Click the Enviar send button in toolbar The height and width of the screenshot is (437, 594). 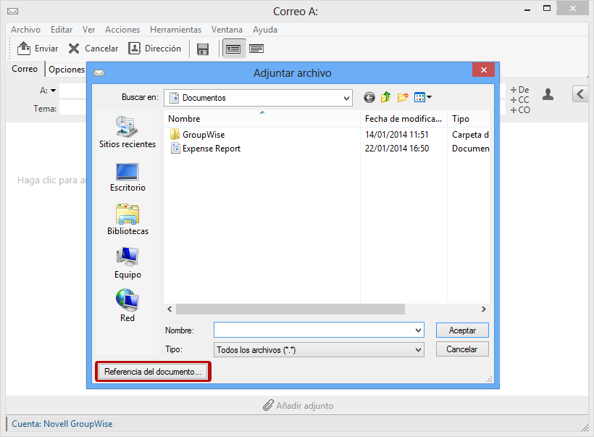(x=37, y=49)
